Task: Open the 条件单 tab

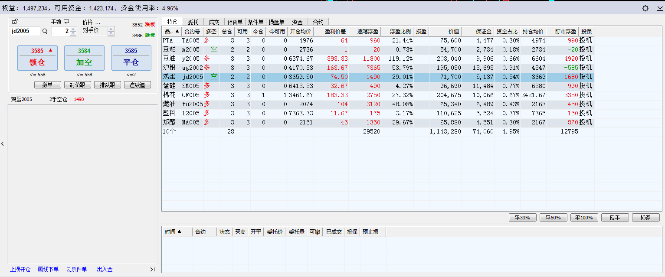Action: pos(256,22)
